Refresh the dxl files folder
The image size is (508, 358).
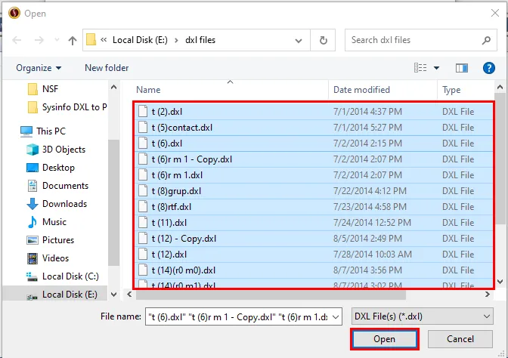tap(324, 40)
